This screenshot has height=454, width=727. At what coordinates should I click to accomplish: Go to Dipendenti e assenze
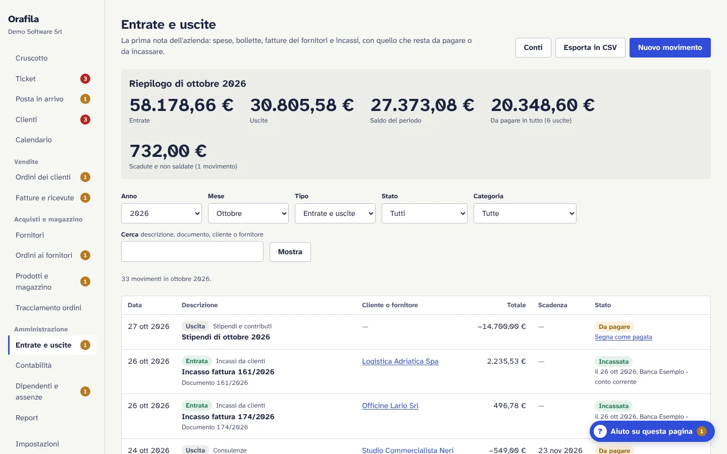pos(52,391)
